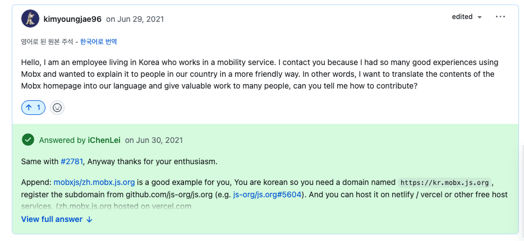Translate the comment via 한국어로 번역 link

click(98, 41)
